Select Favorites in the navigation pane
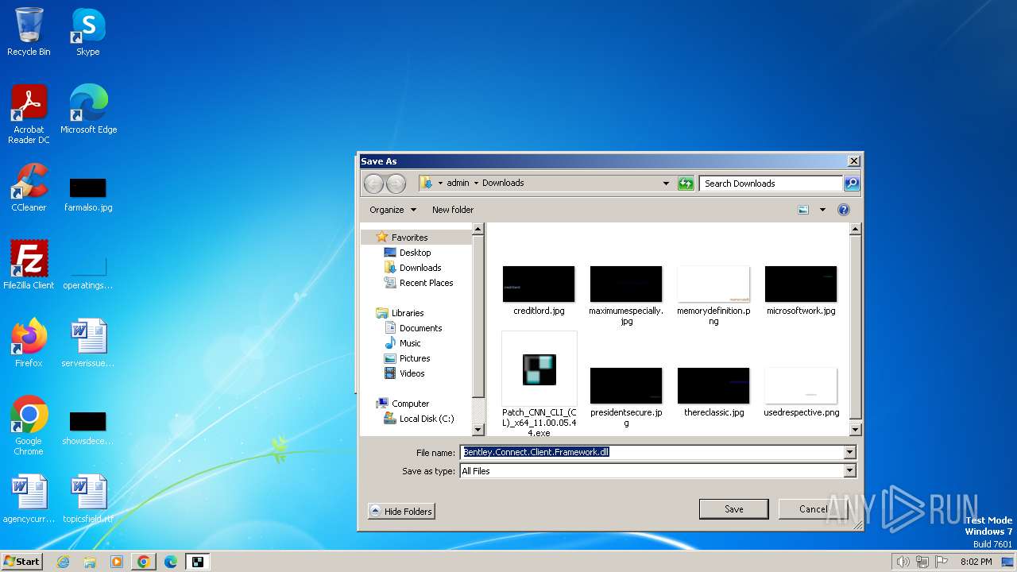Viewport: 1017px width, 572px height. point(409,238)
